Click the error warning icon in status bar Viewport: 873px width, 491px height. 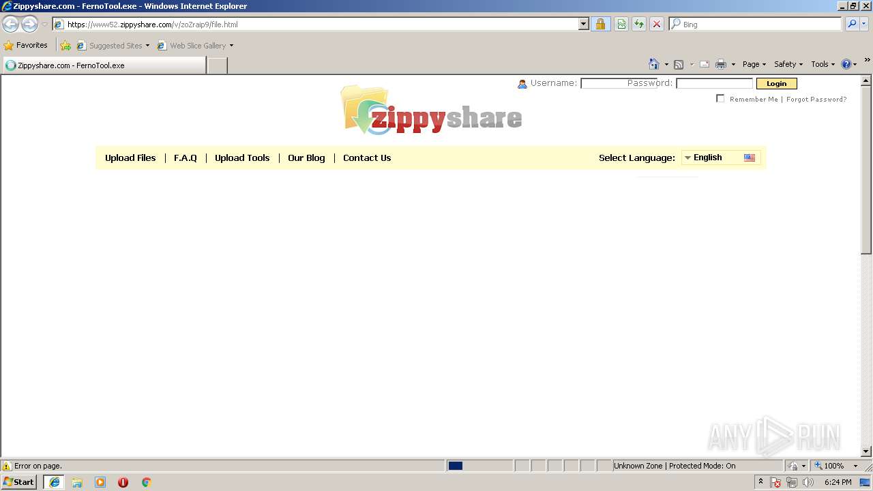click(x=8, y=466)
